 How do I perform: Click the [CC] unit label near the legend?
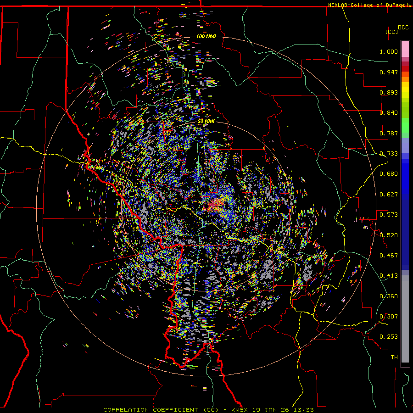click(x=391, y=32)
